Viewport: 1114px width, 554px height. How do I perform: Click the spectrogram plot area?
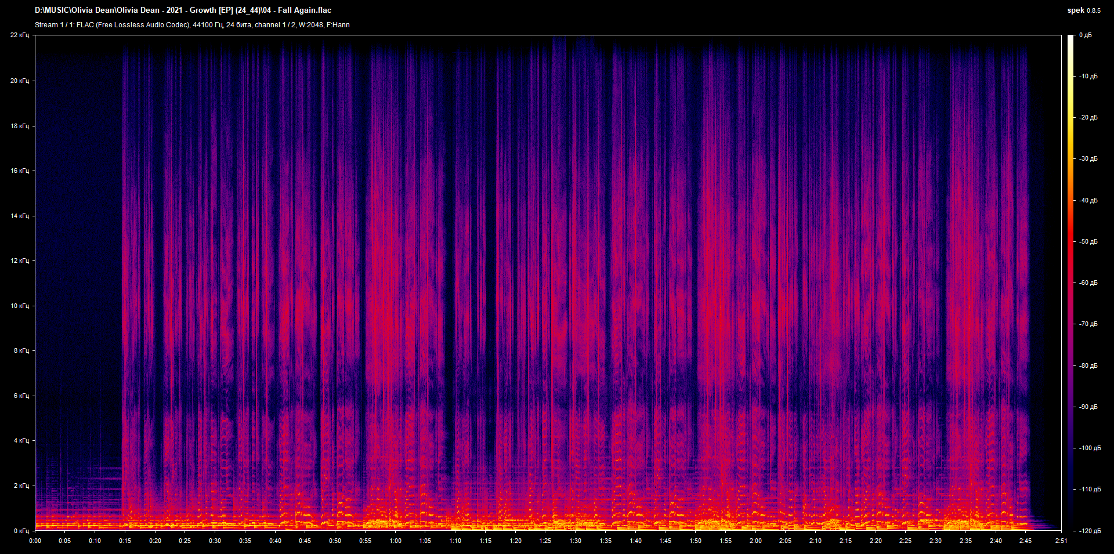[x=548, y=283]
